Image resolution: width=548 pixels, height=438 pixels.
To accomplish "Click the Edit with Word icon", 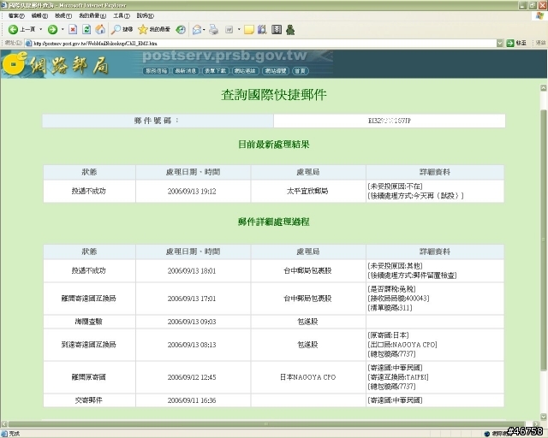I will pos(229,30).
